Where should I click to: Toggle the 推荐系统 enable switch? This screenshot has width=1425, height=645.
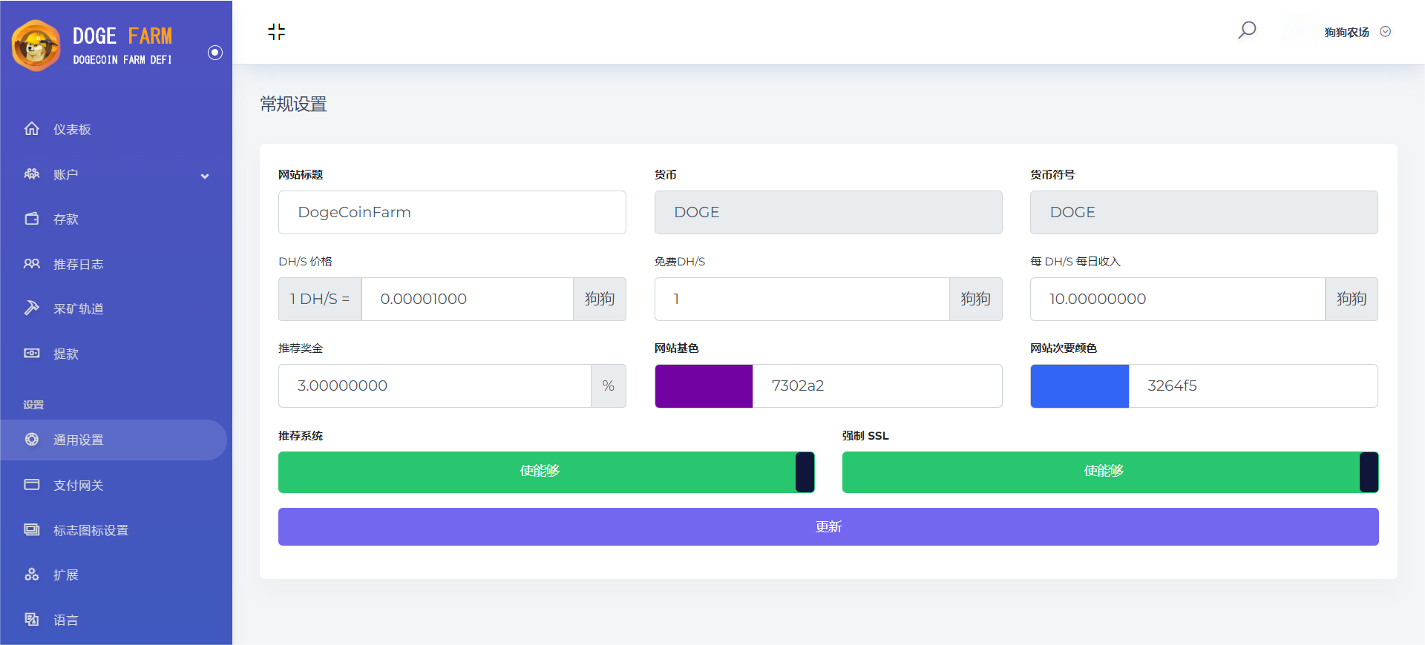pos(546,472)
